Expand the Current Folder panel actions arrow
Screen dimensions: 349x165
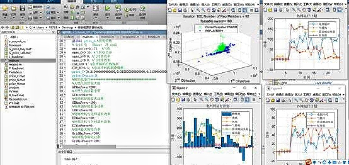(x=53, y=32)
